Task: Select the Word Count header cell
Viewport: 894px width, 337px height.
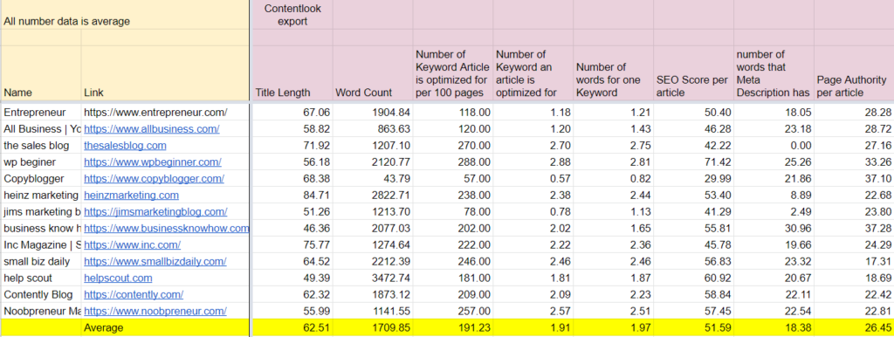Action: pos(372,73)
